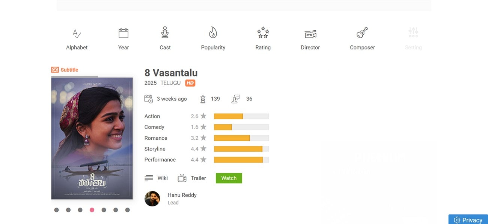Open the Year calendar filter icon
This screenshot has width=488, height=224.
click(124, 33)
